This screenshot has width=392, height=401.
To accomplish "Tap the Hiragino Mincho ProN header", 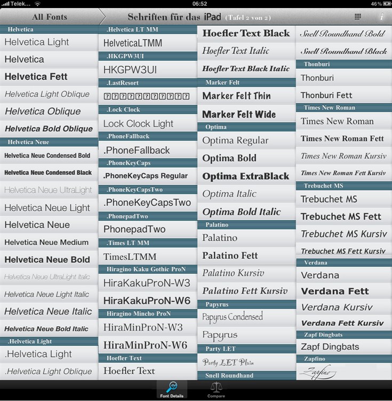I will [x=148, y=314].
